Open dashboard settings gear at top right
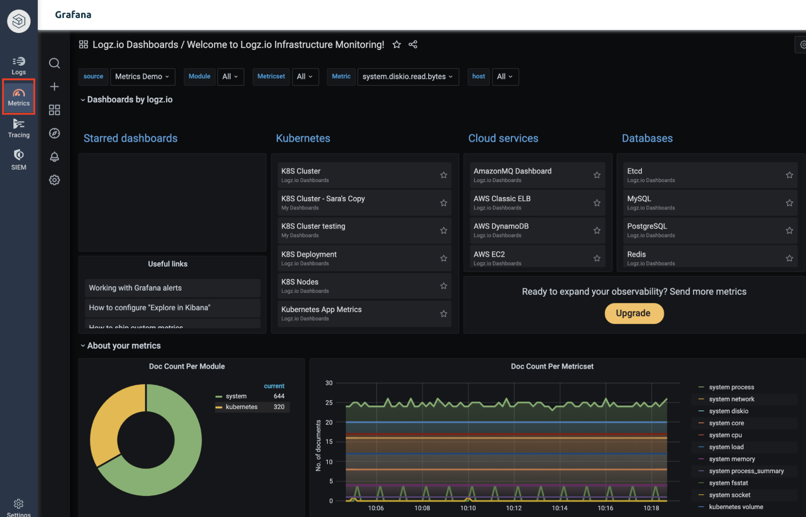The height and width of the screenshot is (517, 806). [x=802, y=44]
